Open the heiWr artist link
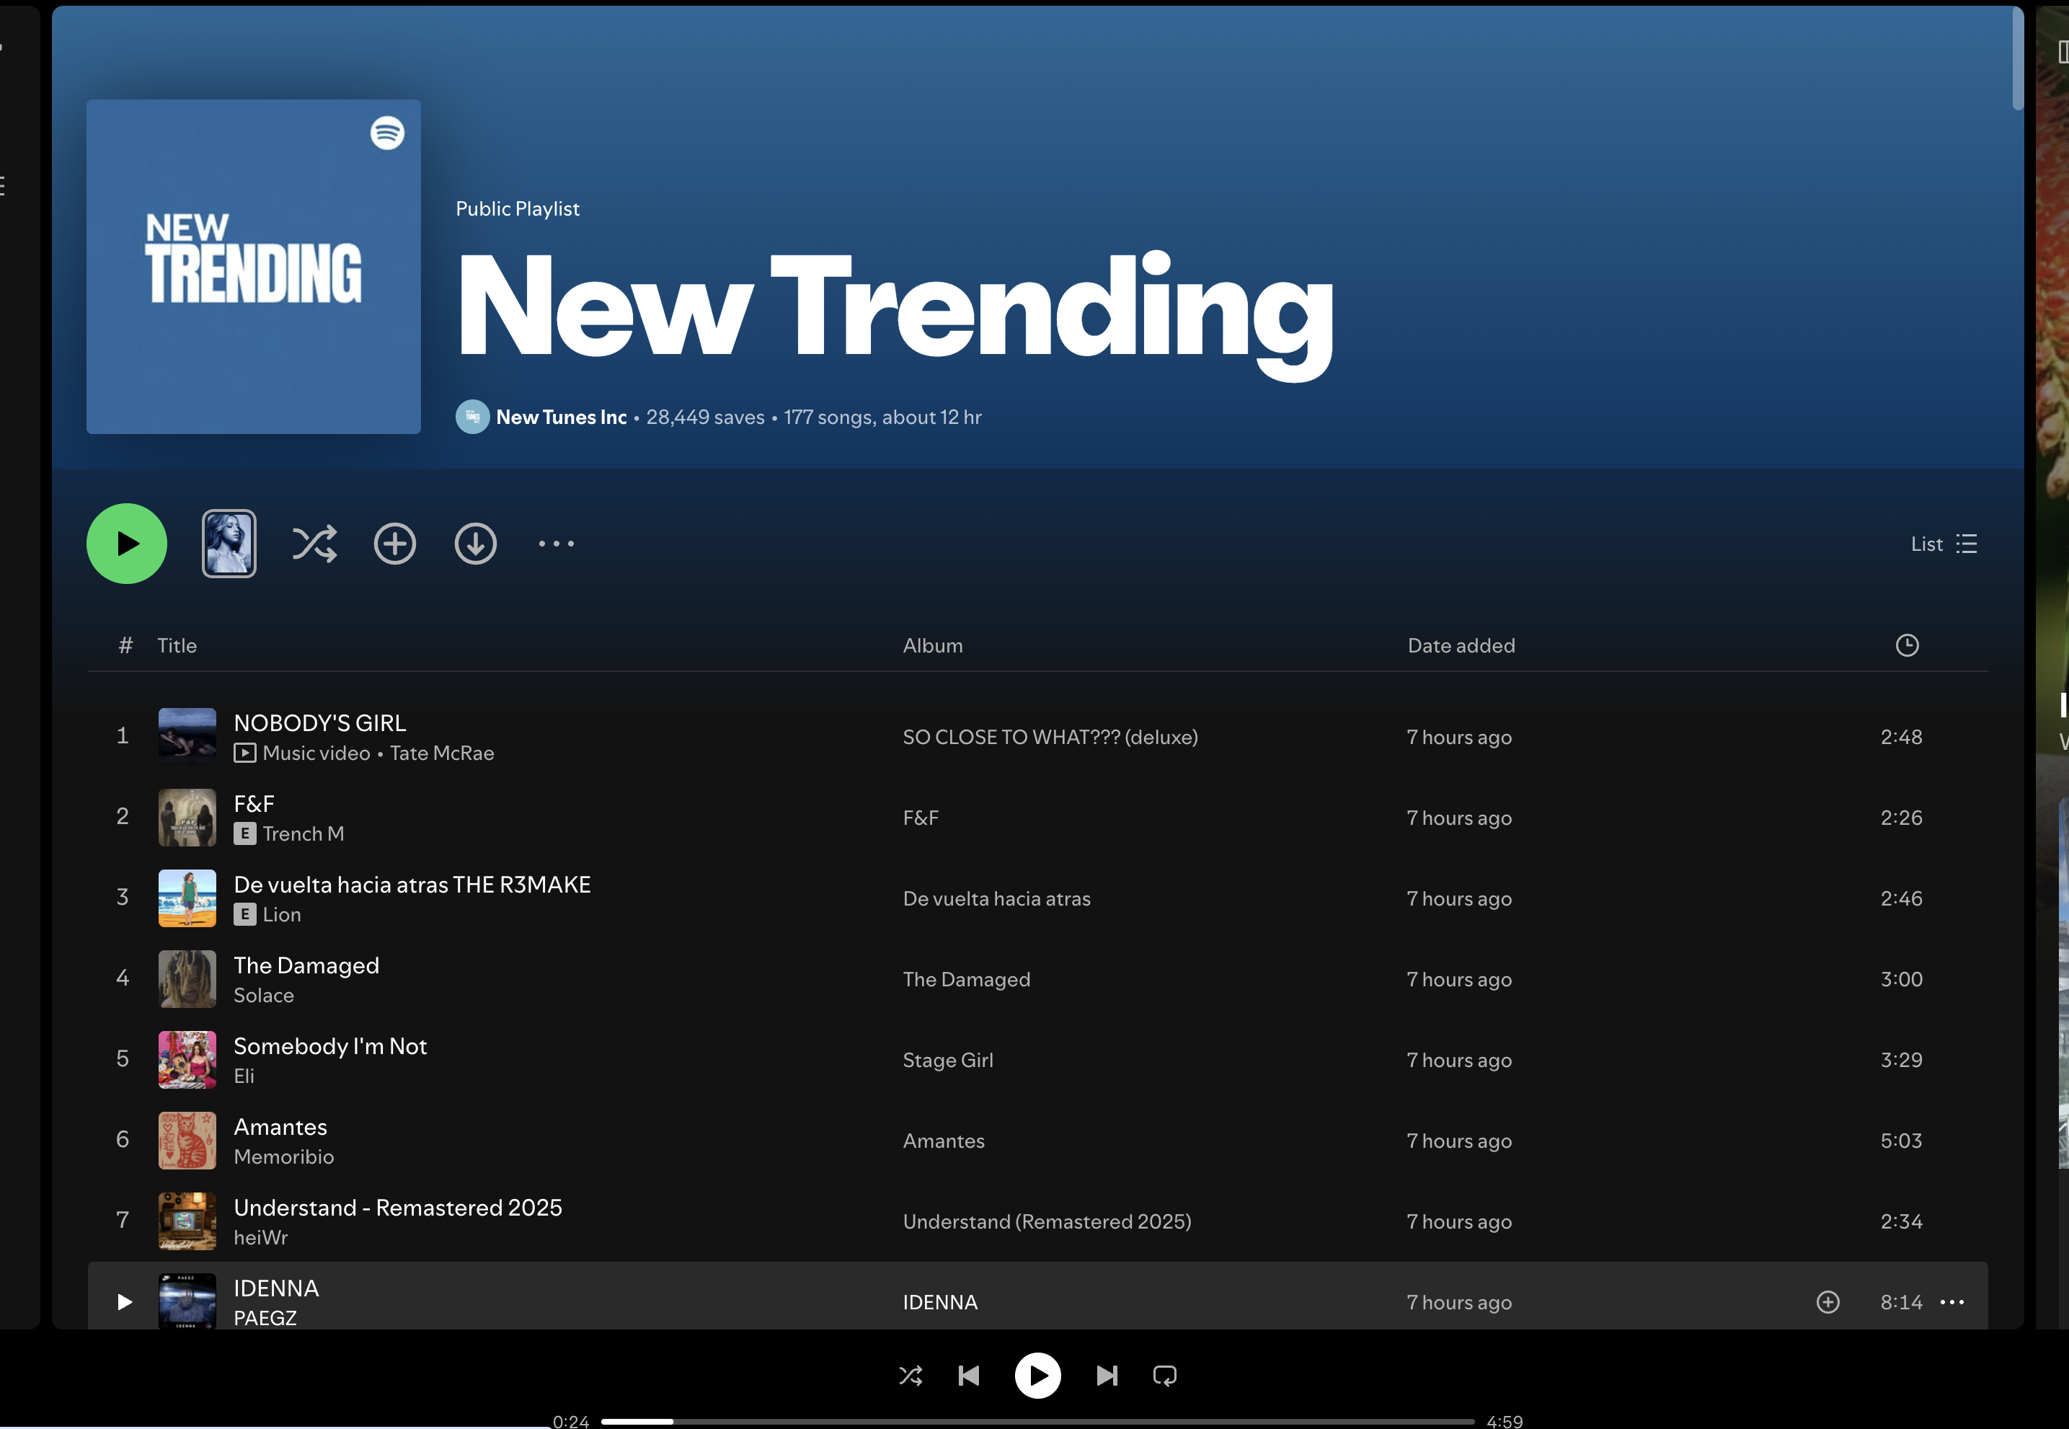 pyautogui.click(x=260, y=1237)
